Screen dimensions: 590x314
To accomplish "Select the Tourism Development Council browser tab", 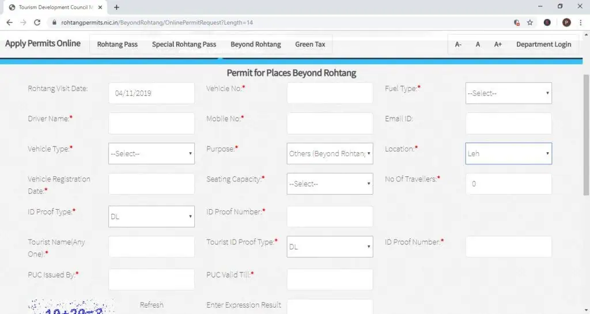I will (56, 7).
